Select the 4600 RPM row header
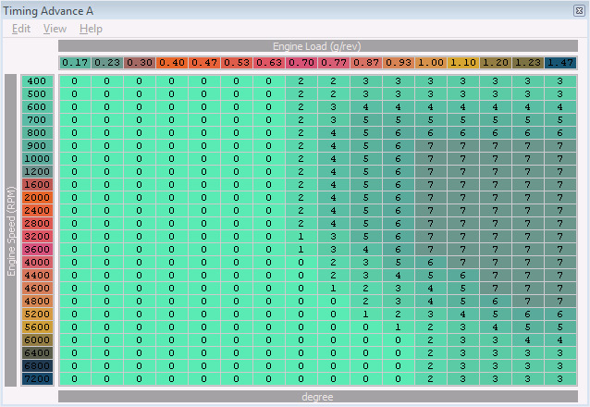 tap(37, 288)
